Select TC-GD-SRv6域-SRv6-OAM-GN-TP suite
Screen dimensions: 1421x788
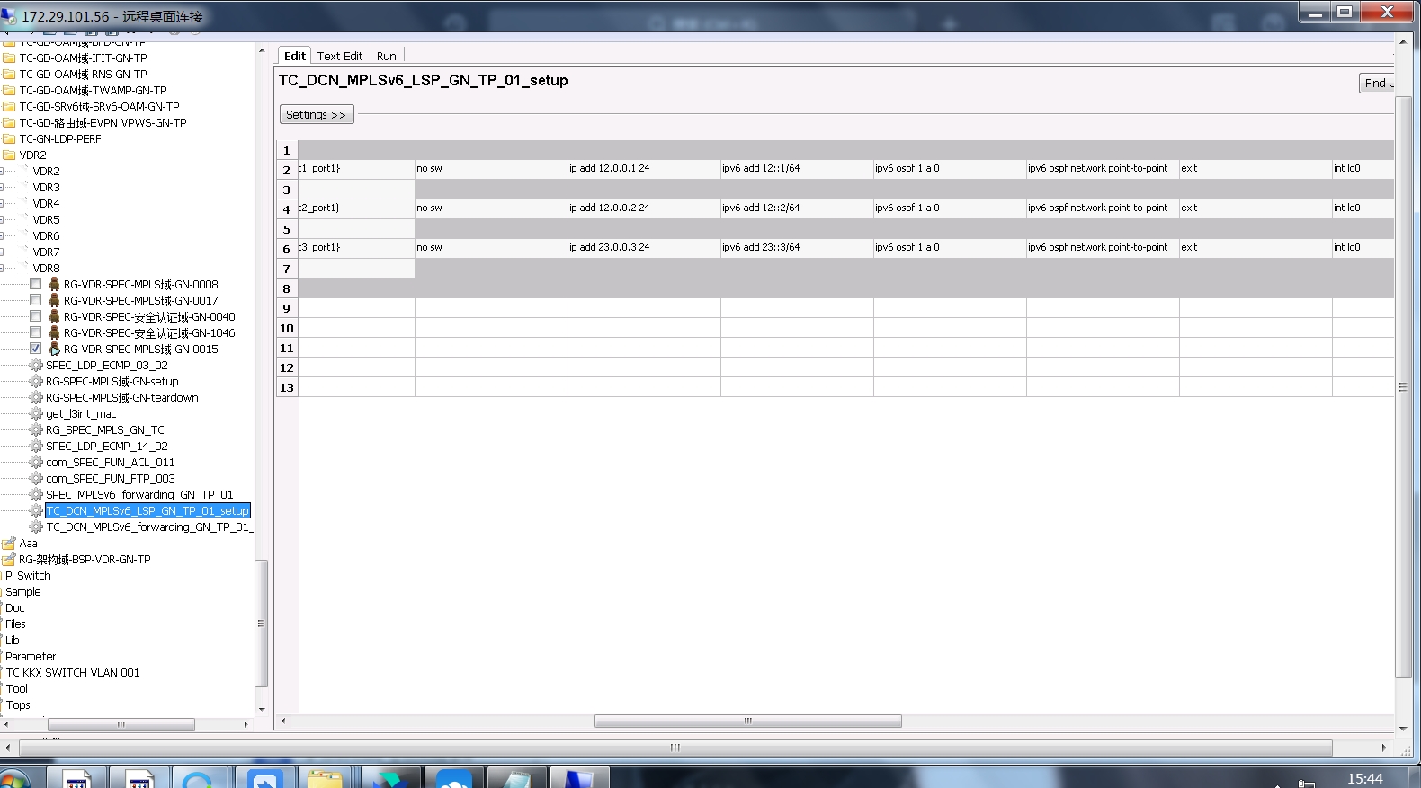99,106
